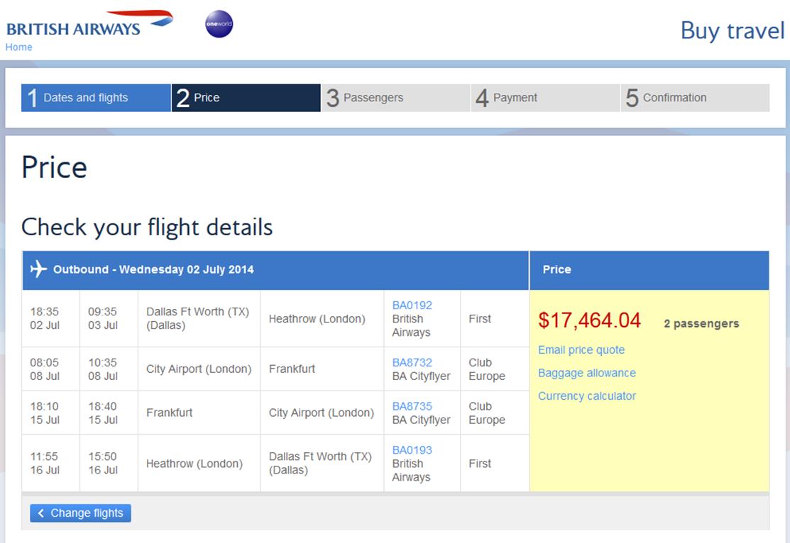The height and width of the screenshot is (543, 790).
Task: Open flight BA0192 details
Action: pyautogui.click(x=412, y=305)
